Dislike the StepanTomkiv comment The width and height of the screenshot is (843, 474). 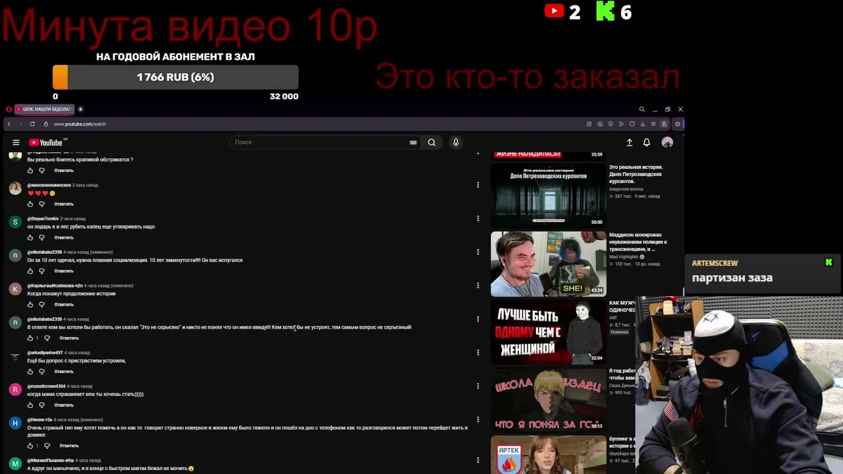[x=41, y=238]
